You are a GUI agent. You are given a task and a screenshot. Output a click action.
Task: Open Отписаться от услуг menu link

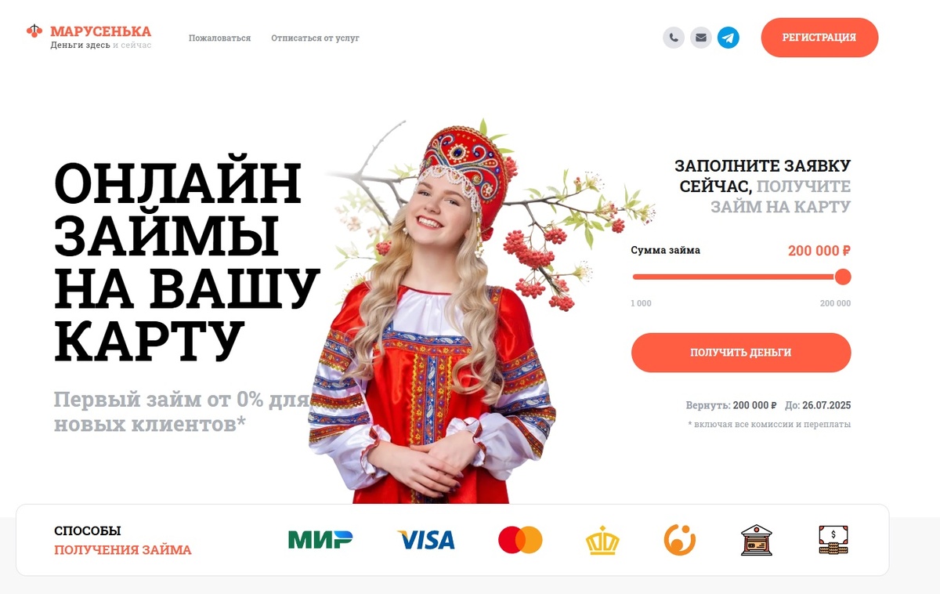315,38
